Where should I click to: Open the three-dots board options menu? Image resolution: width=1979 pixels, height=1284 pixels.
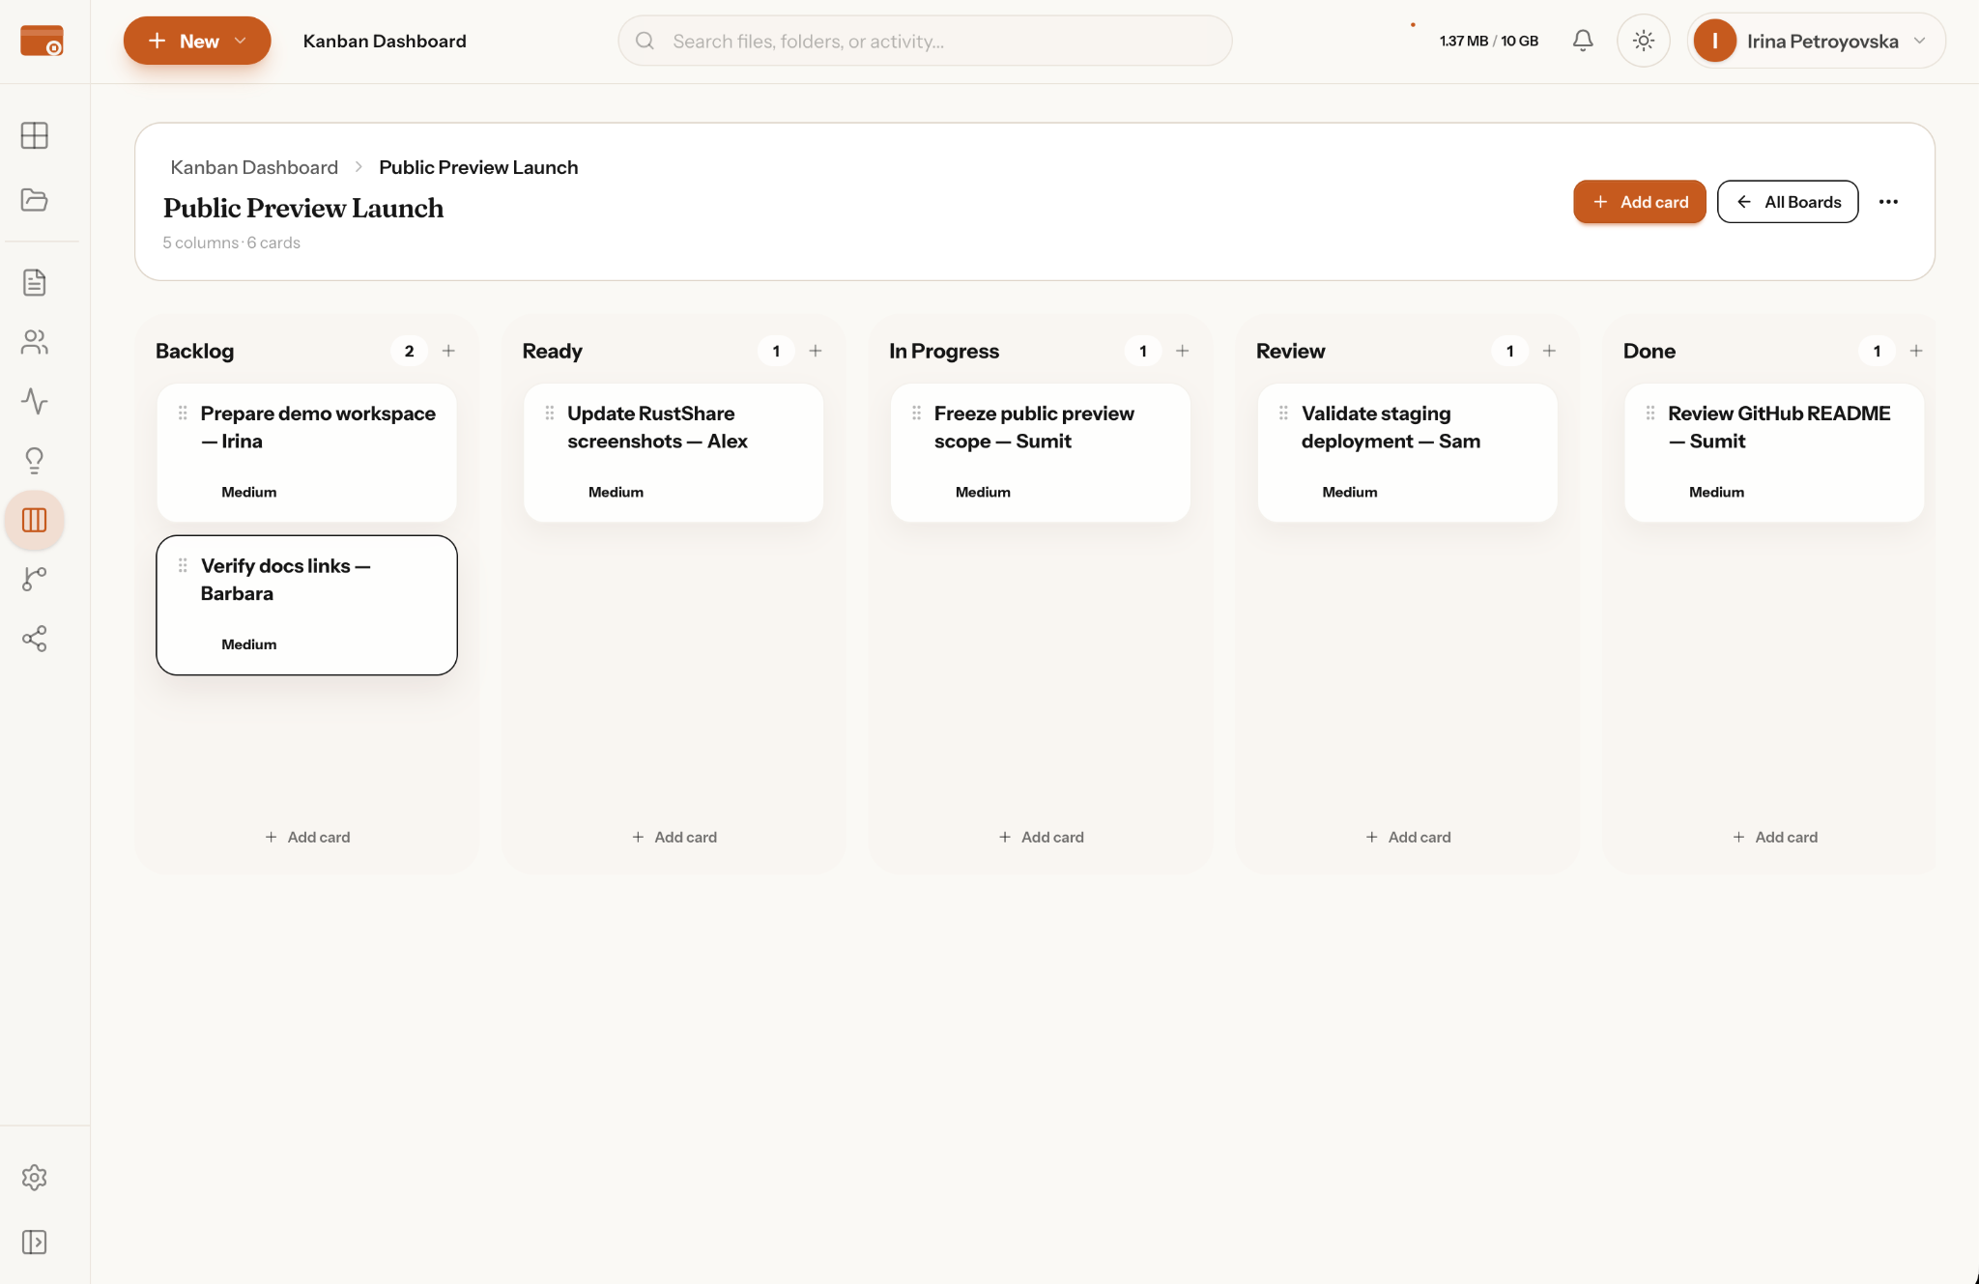pos(1888,202)
